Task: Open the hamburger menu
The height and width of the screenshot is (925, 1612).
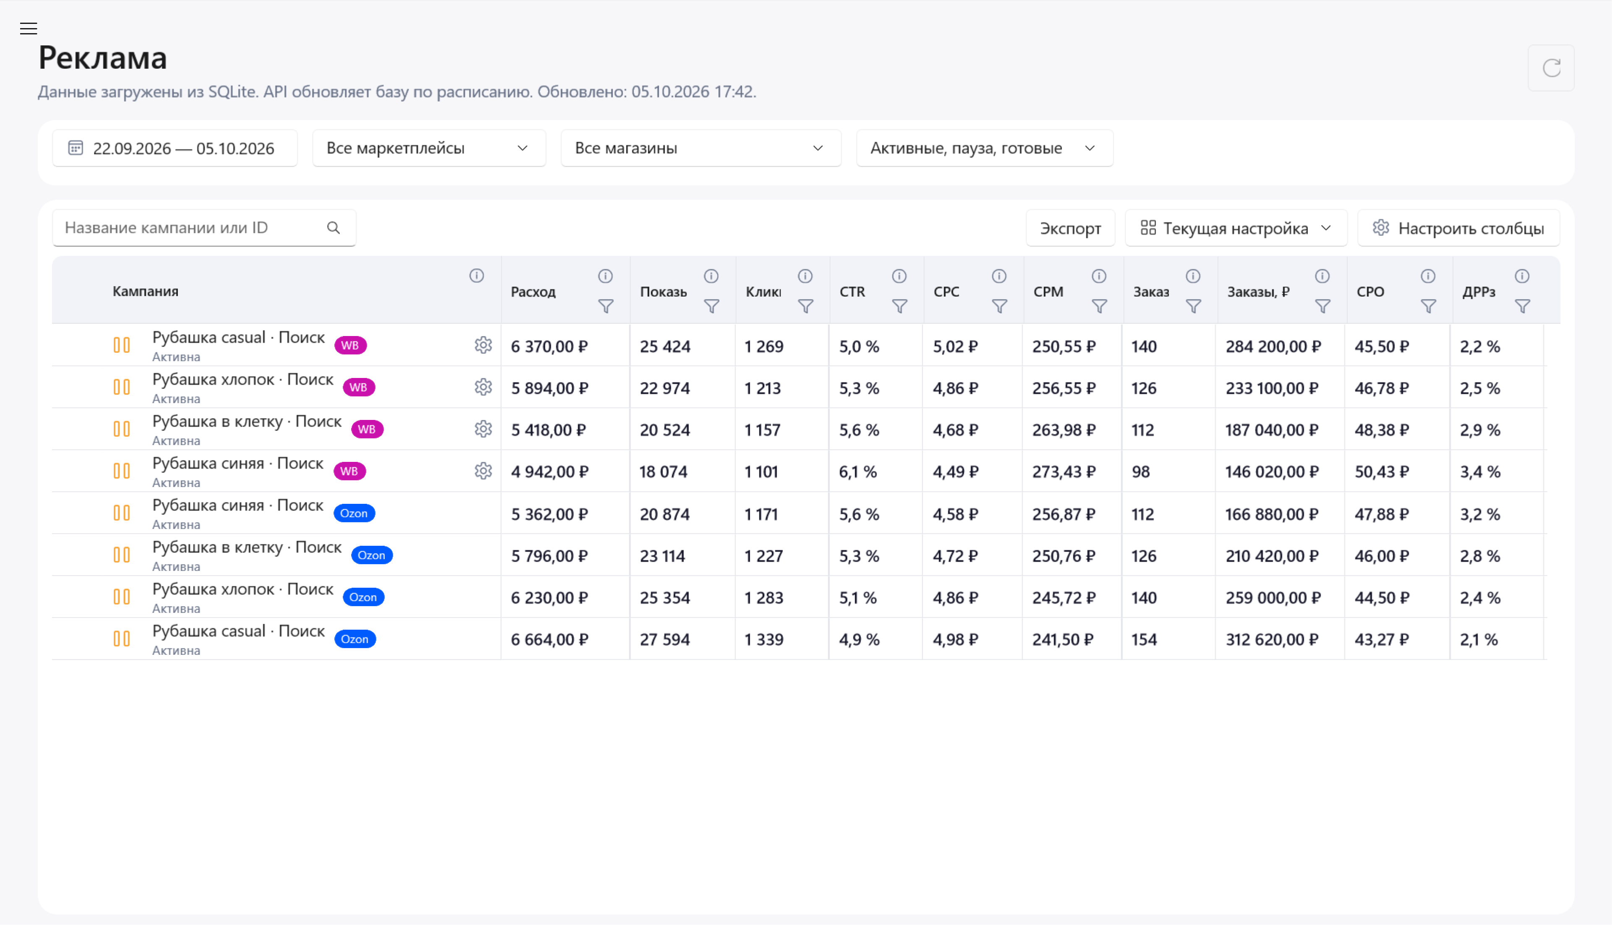Action: 29,29
